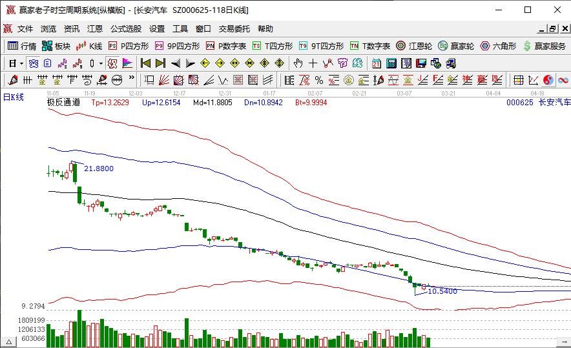Open the 板块 sector view
The width and height of the screenshot is (571, 348).
tap(56, 46)
